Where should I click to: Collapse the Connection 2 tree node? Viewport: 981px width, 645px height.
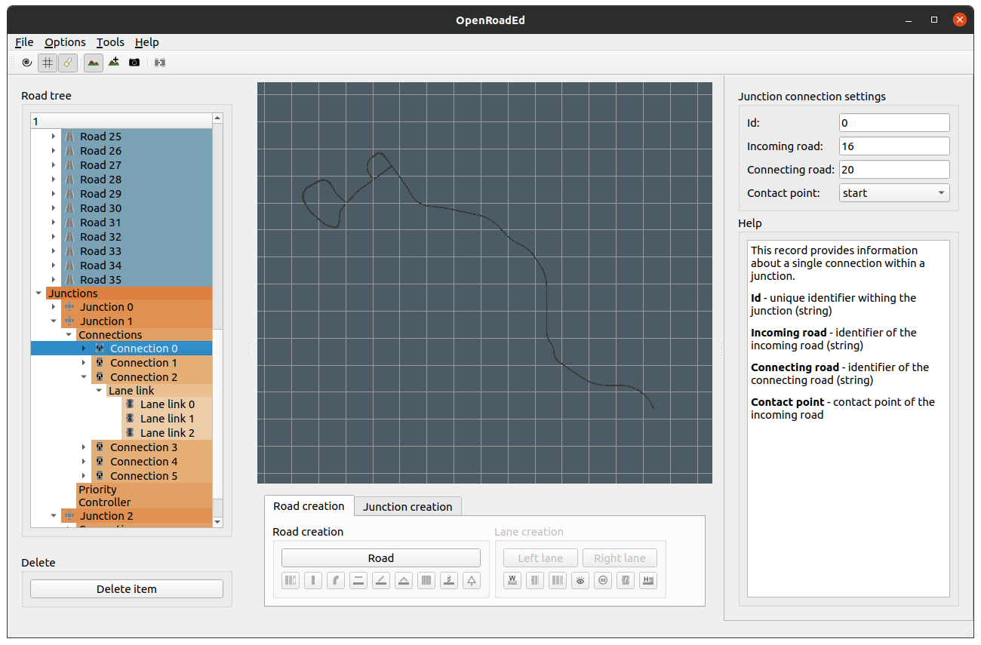(84, 377)
